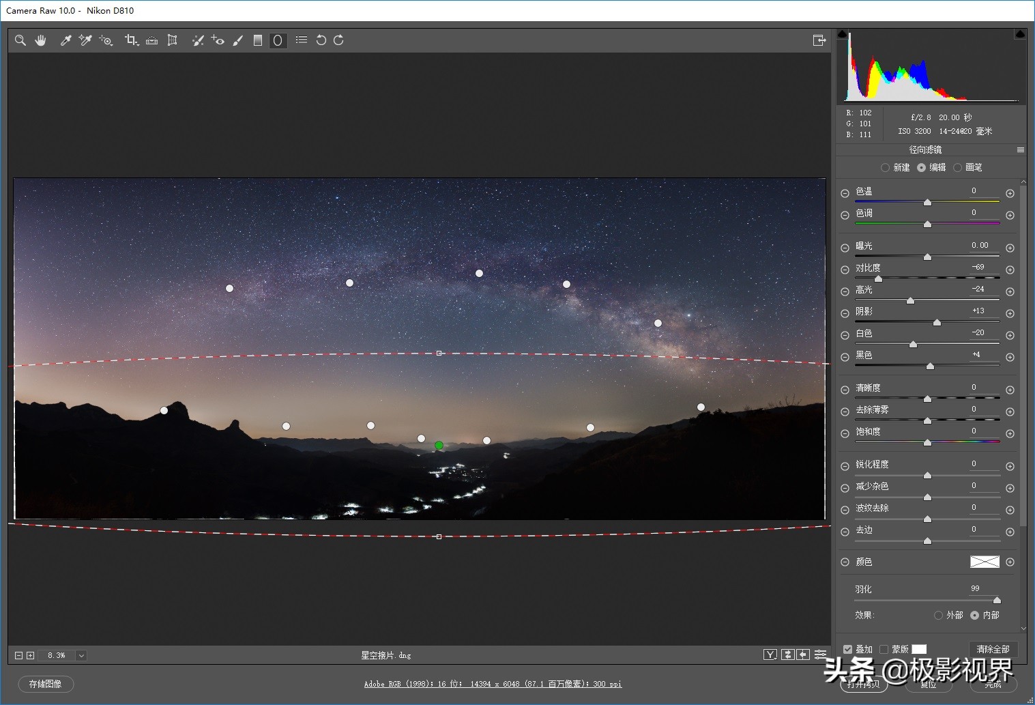Select the Graduated Filter tool
The width and height of the screenshot is (1035, 705).
coord(258,40)
